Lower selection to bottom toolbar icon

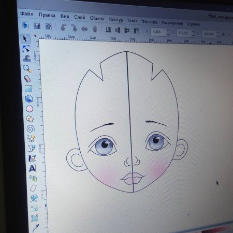(x=108, y=30)
